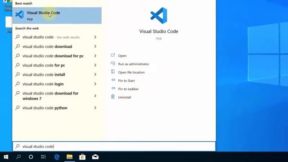Select Pin to taskbar option
This screenshot has height=162, width=288.
coord(128,89)
